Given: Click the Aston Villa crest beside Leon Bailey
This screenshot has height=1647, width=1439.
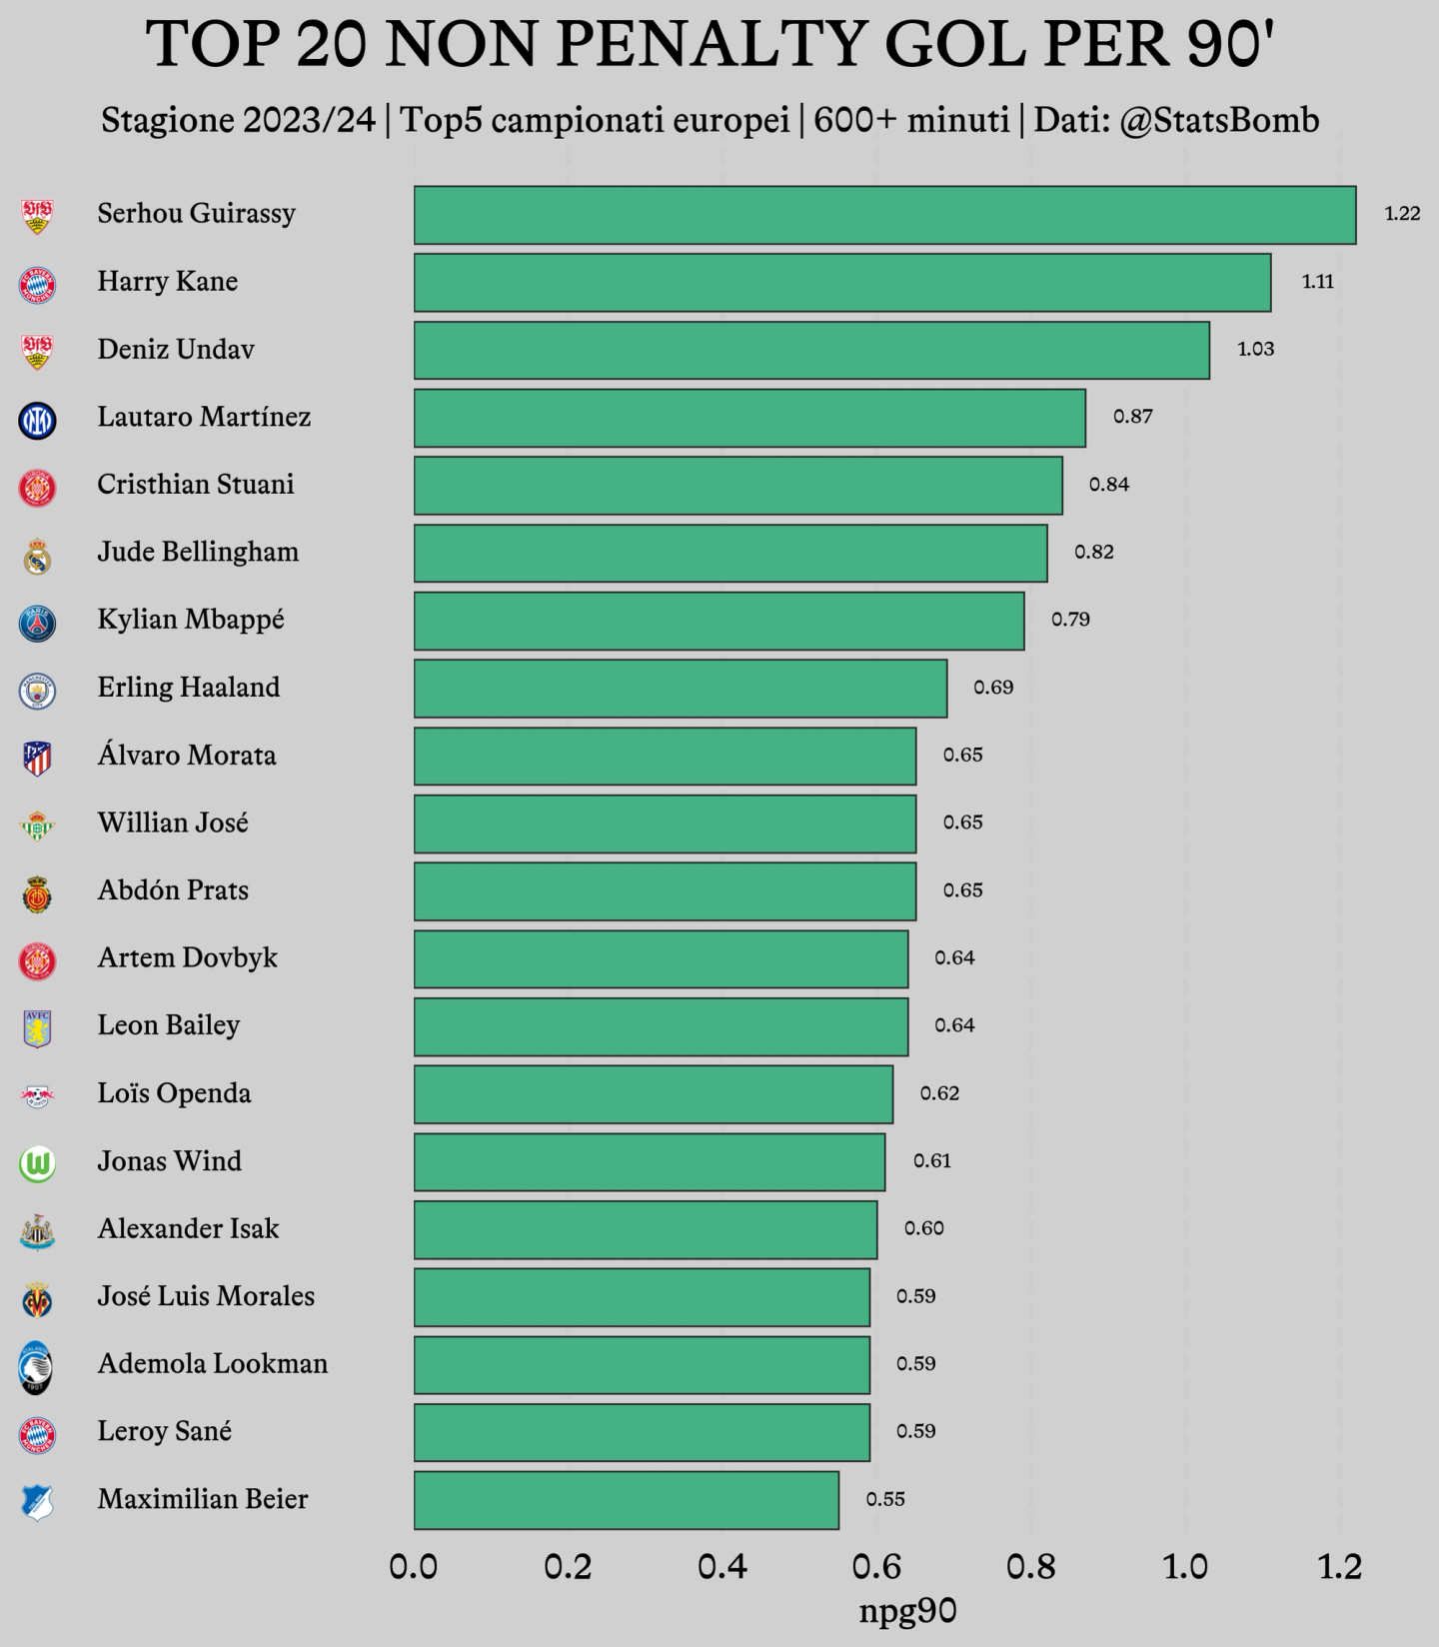Looking at the screenshot, I should [x=37, y=1028].
